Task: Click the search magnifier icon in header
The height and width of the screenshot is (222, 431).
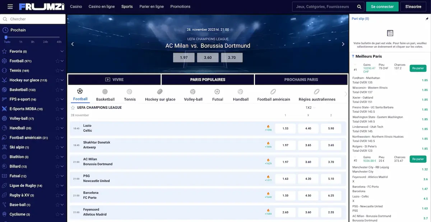Action: [359, 7]
